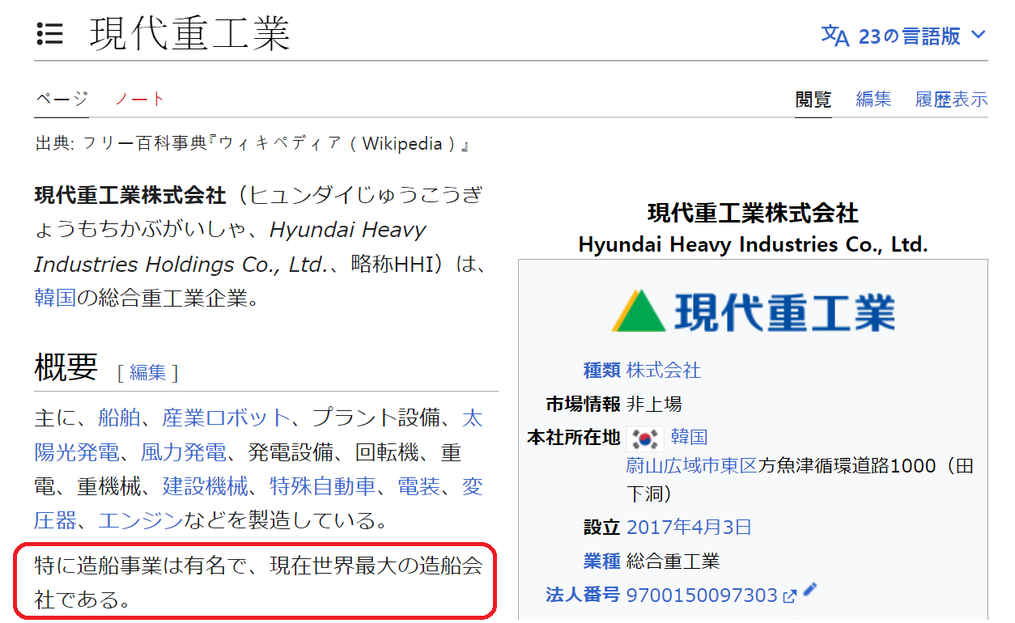Open the 編集 edit tab

point(873,100)
